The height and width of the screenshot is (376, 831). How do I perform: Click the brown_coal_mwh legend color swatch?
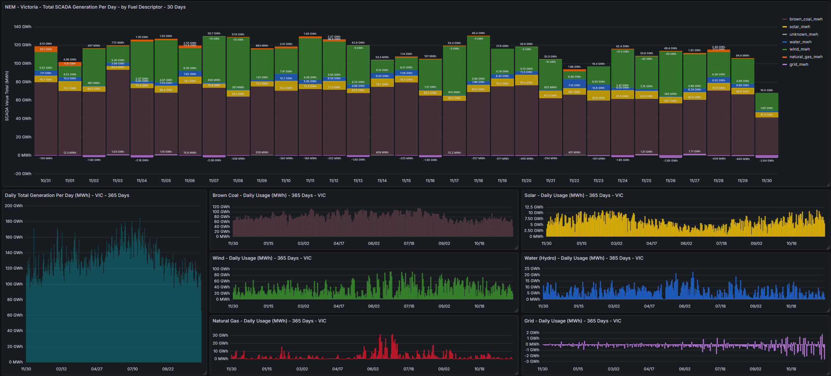point(785,19)
